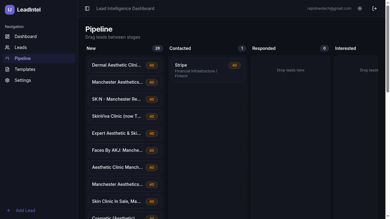Image resolution: width=390 pixels, height=219 pixels.
Task: Select the Dermal Aesthetic Clinic lead card
Action: coord(125,65)
